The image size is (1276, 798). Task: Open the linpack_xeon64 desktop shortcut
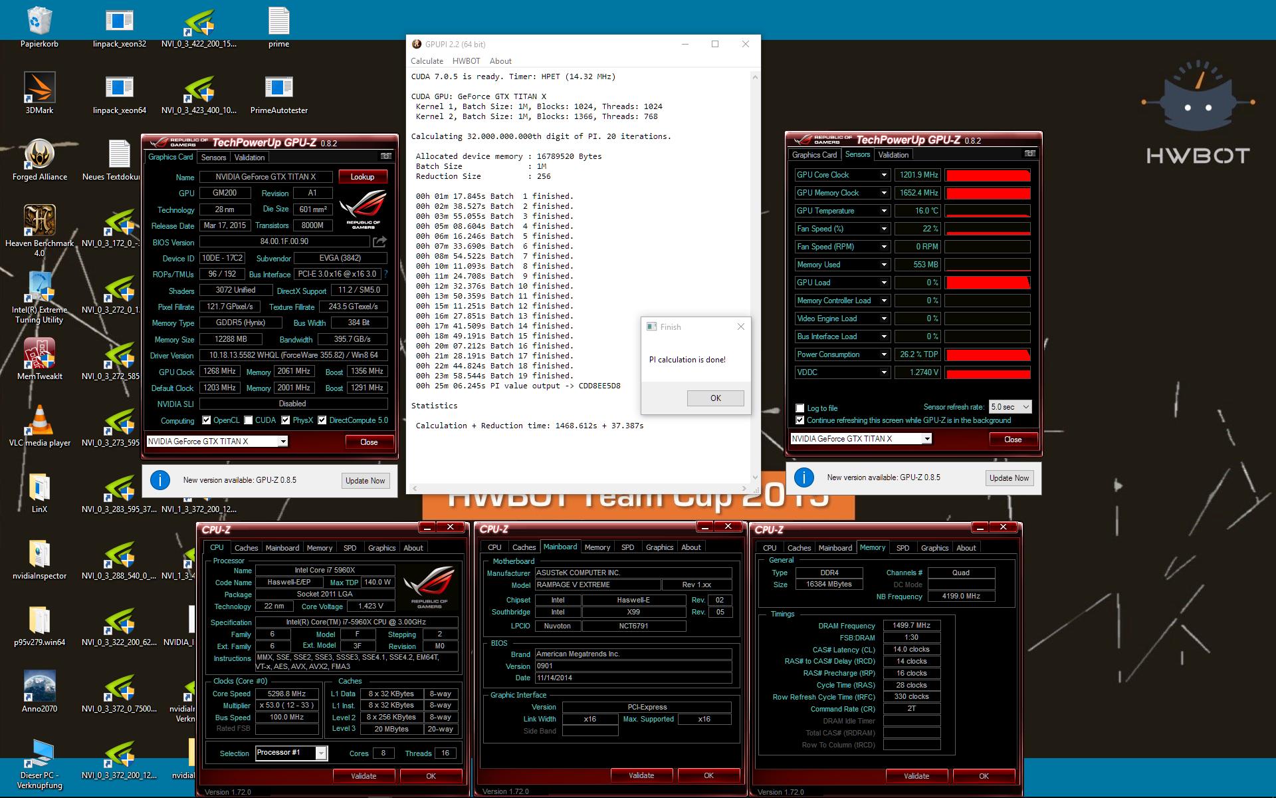[120, 93]
